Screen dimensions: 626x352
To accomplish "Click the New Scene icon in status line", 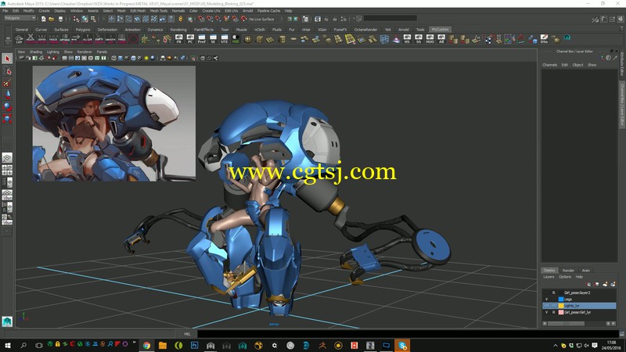I will point(44,19).
